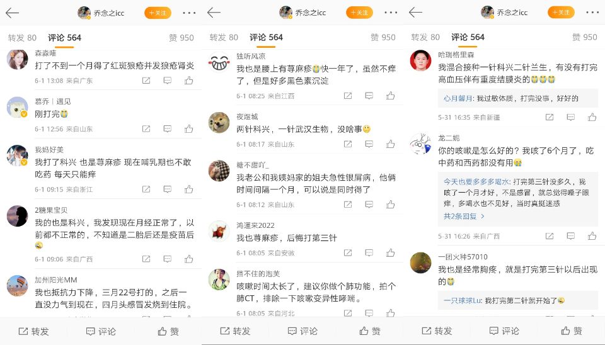Expand 共2条回复 replies
This screenshot has height=345, width=605.
[464, 216]
